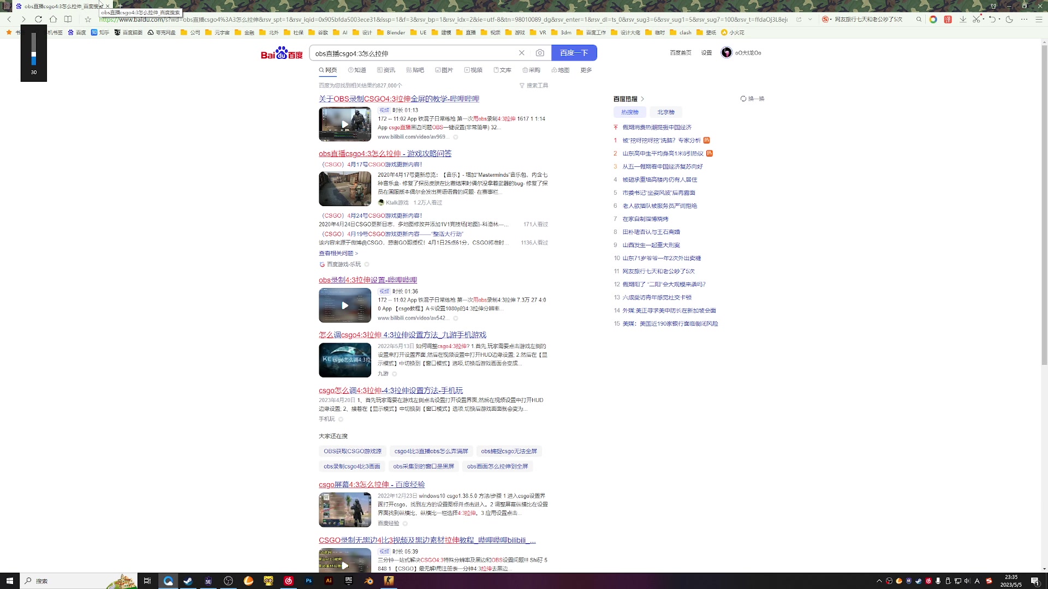Toggle night mode moon icon
The image size is (1048, 589).
(x=1009, y=19)
